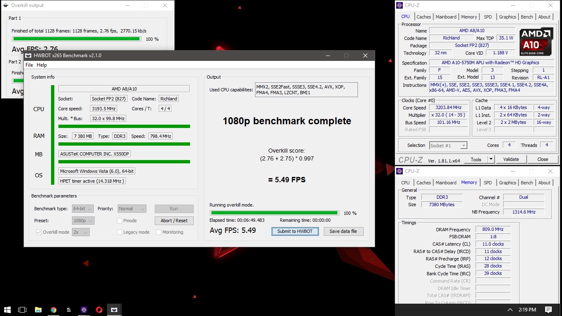Open About tab in lower CPU-Z window
This screenshot has height=316, width=562.
click(544, 183)
